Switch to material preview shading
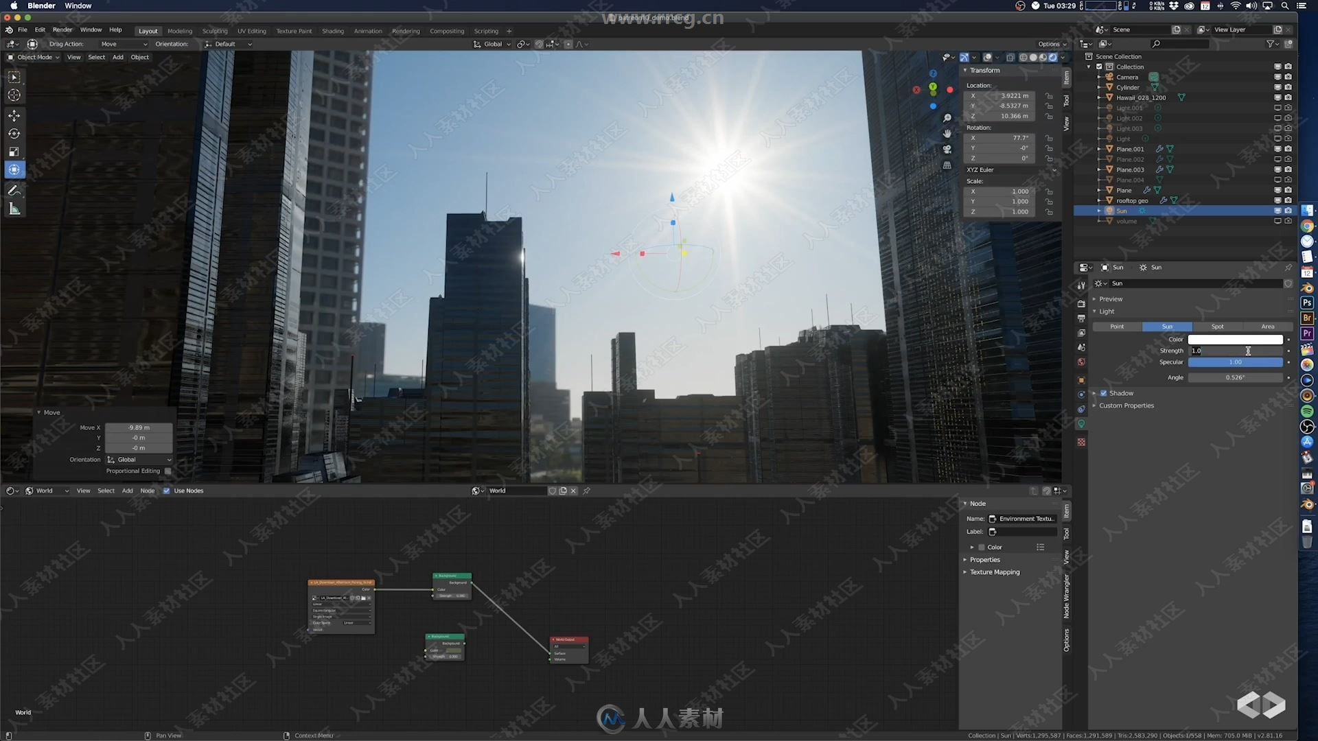1318x741 pixels. [x=1043, y=58]
